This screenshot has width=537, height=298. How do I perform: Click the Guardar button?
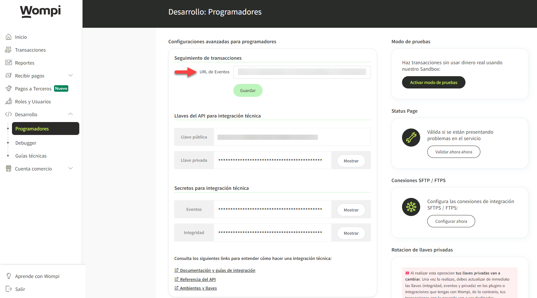tap(248, 90)
